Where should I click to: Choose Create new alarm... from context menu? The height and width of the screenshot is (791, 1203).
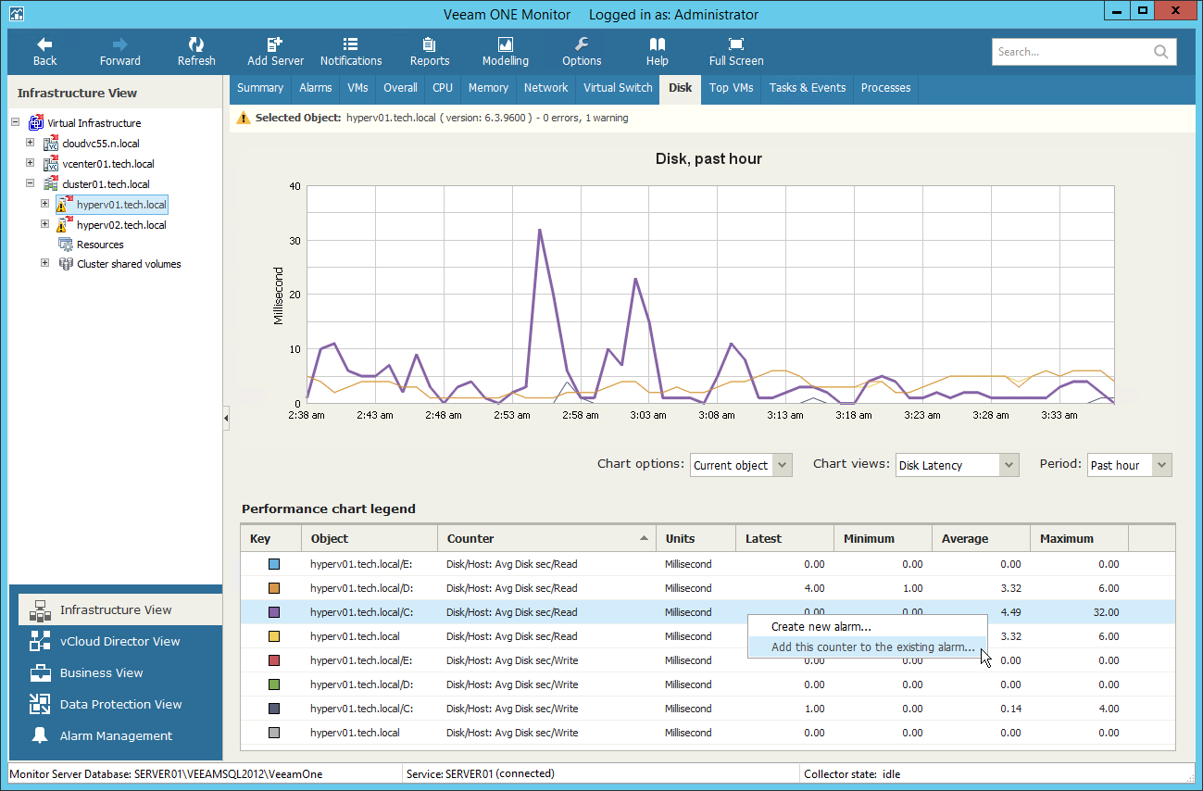coord(868,627)
